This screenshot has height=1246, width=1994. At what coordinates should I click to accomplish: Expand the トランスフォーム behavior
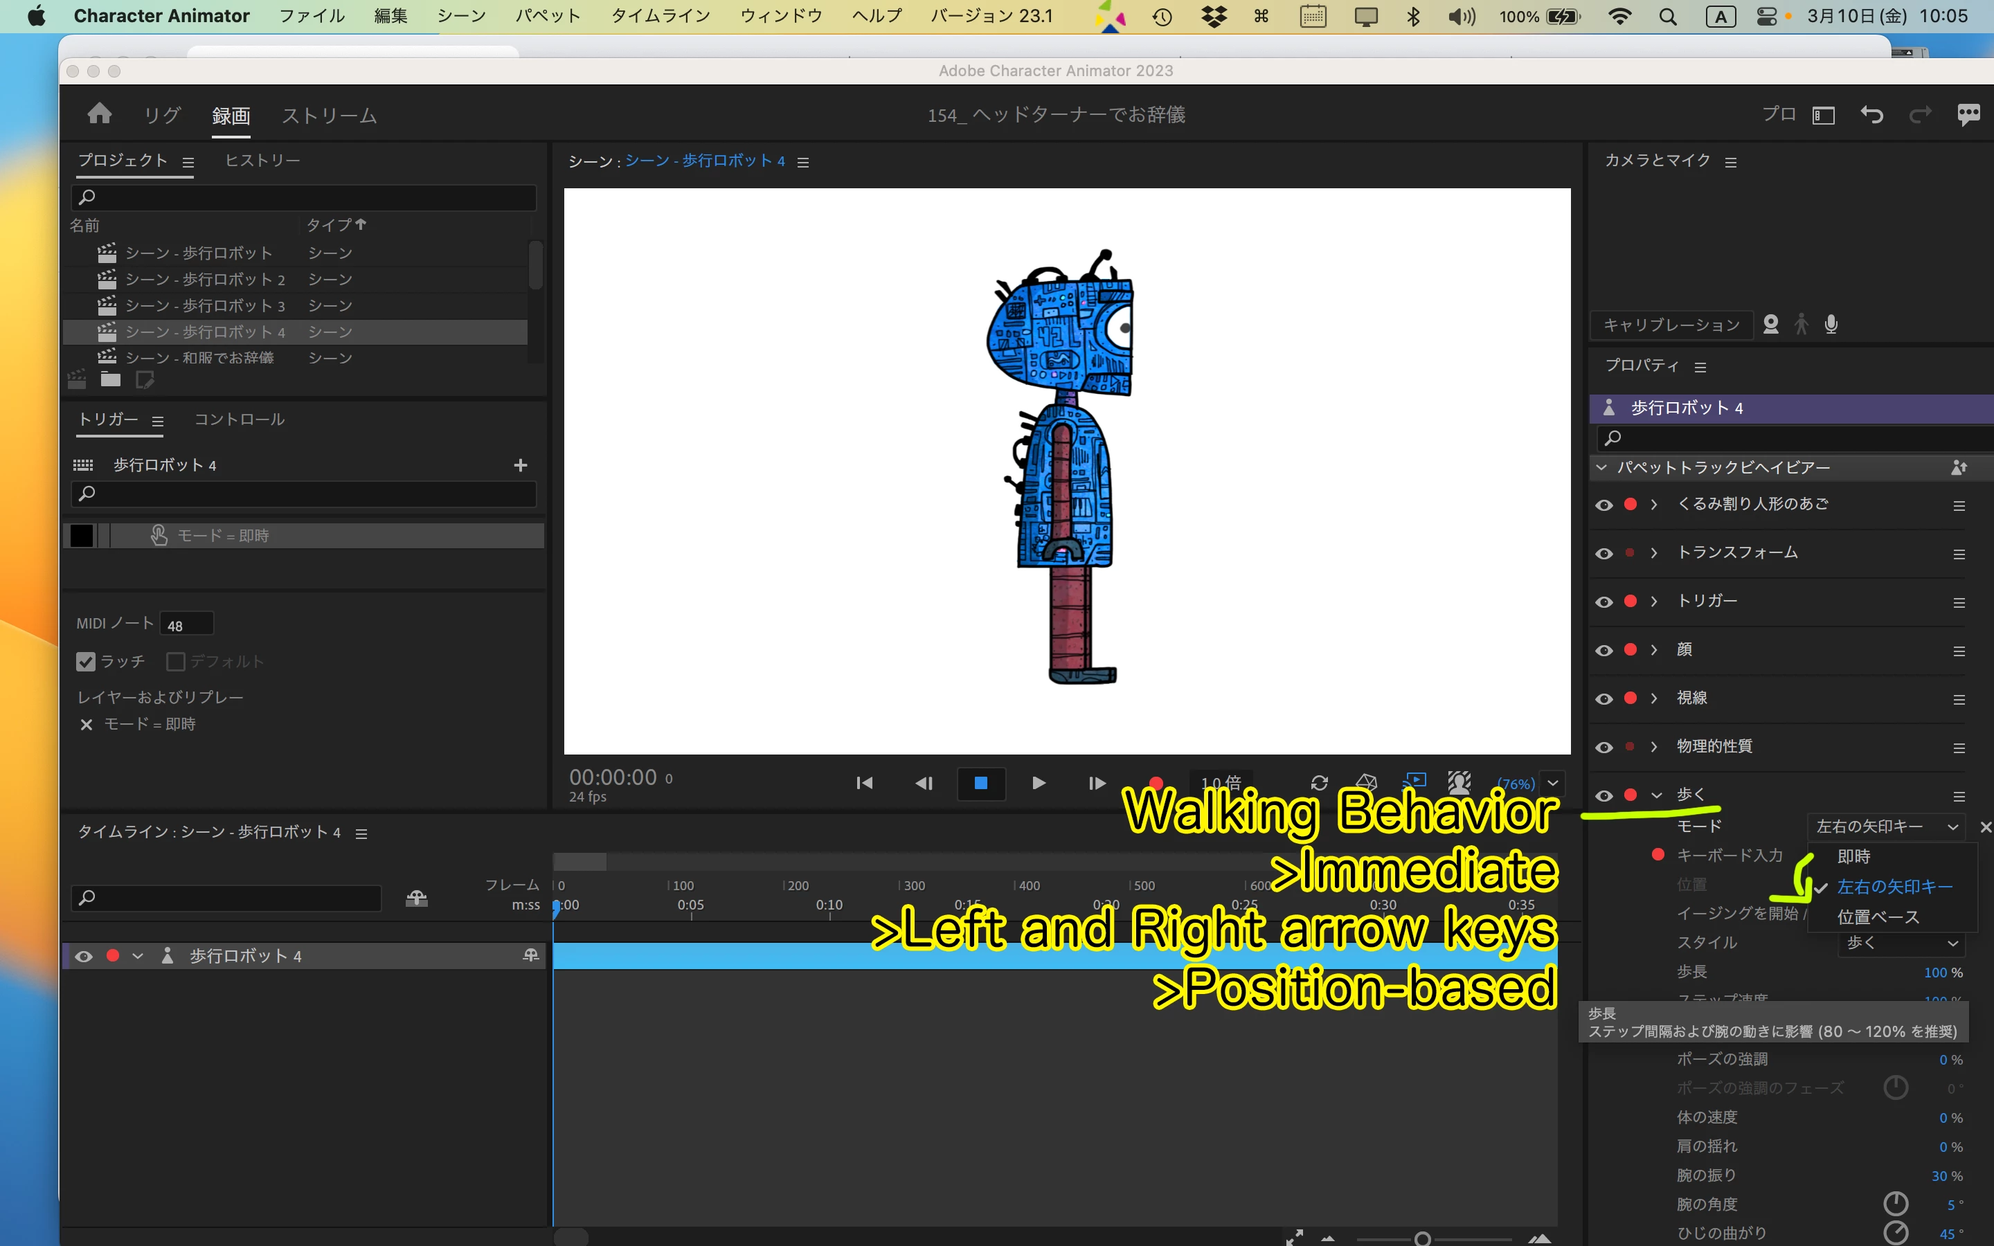point(1653,553)
